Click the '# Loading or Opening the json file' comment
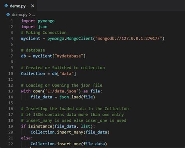 pyautogui.click(x=62, y=85)
